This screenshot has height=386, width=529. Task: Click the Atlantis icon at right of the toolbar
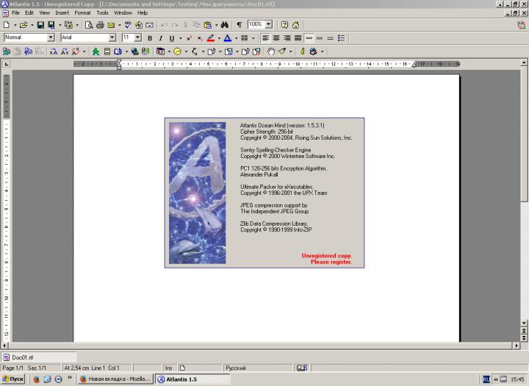coord(522,25)
